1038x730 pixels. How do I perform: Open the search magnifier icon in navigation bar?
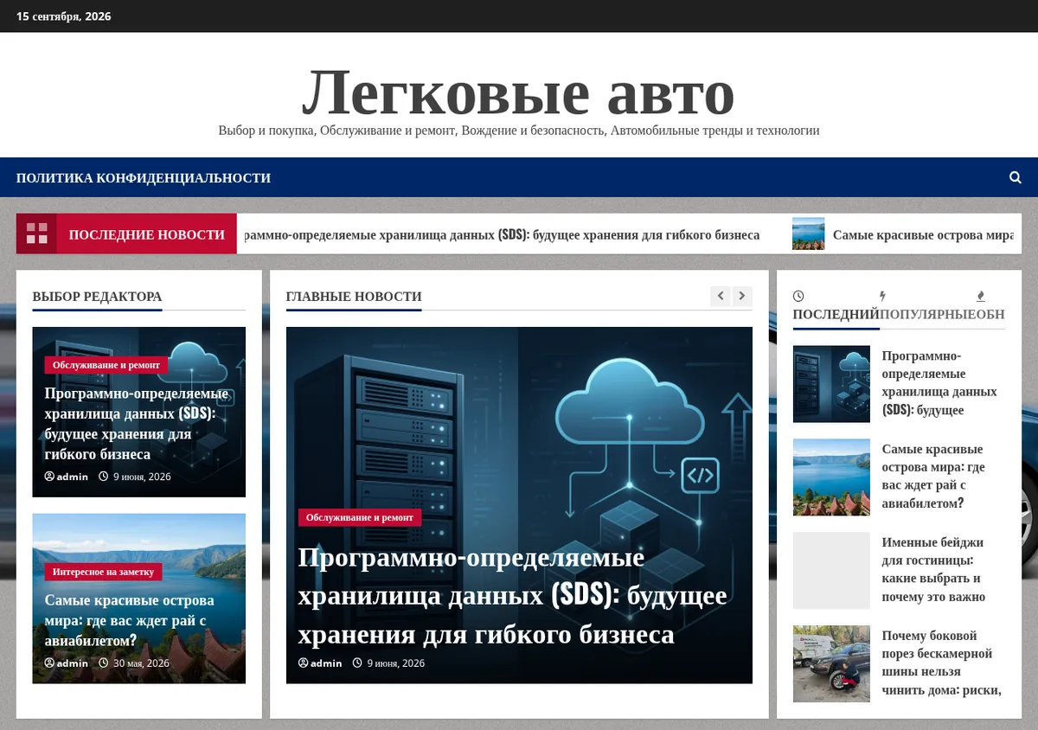pyautogui.click(x=1016, y=177)
